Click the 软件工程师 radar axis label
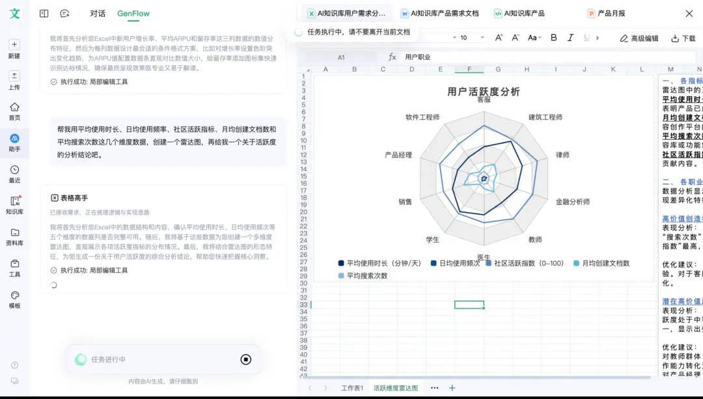Viewport: 703px width, 399px height. point(422,117)
